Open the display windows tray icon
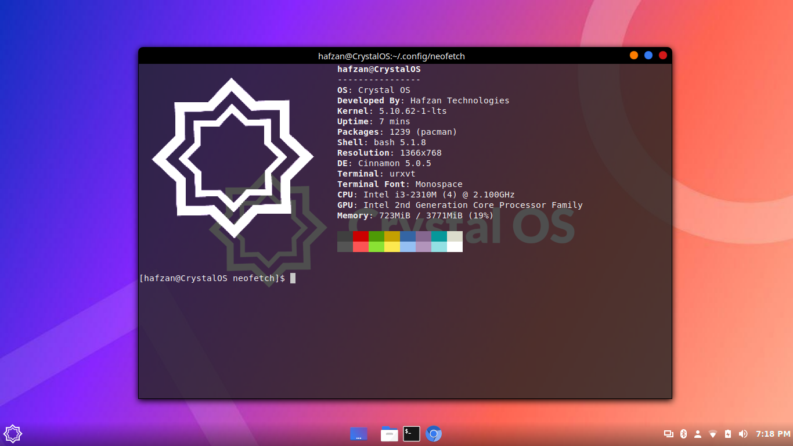Screen dimensions: 793x446 click(x=669, y=434)
